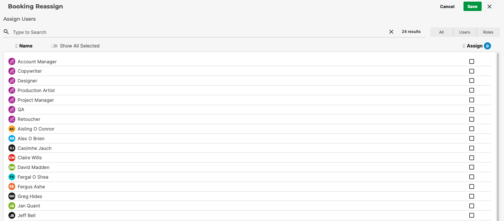Click David Madden's green DM avatar

[x=12, y=167]
